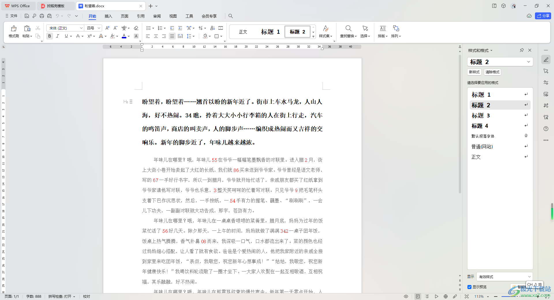Click the Style Set icon

(x=325, y=29)
